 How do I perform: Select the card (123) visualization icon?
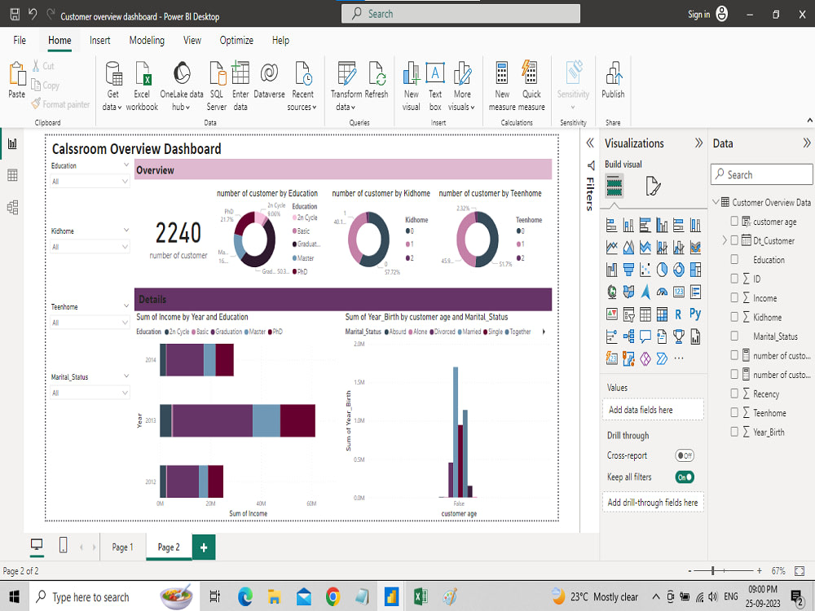point(678,292)
